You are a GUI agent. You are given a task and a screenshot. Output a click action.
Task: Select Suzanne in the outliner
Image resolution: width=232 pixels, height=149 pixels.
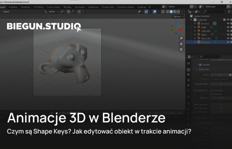(x=205, y=42)
